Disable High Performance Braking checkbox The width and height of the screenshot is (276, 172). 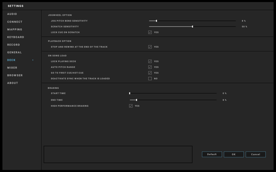tap(131, 106)
